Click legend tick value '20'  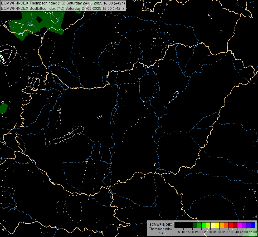193,232
